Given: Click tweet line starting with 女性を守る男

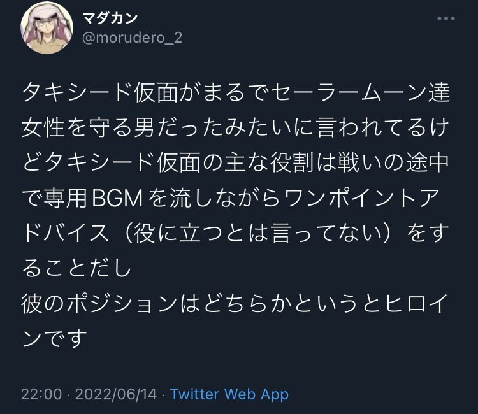Looking at the screenshot, I should [235, 127].
